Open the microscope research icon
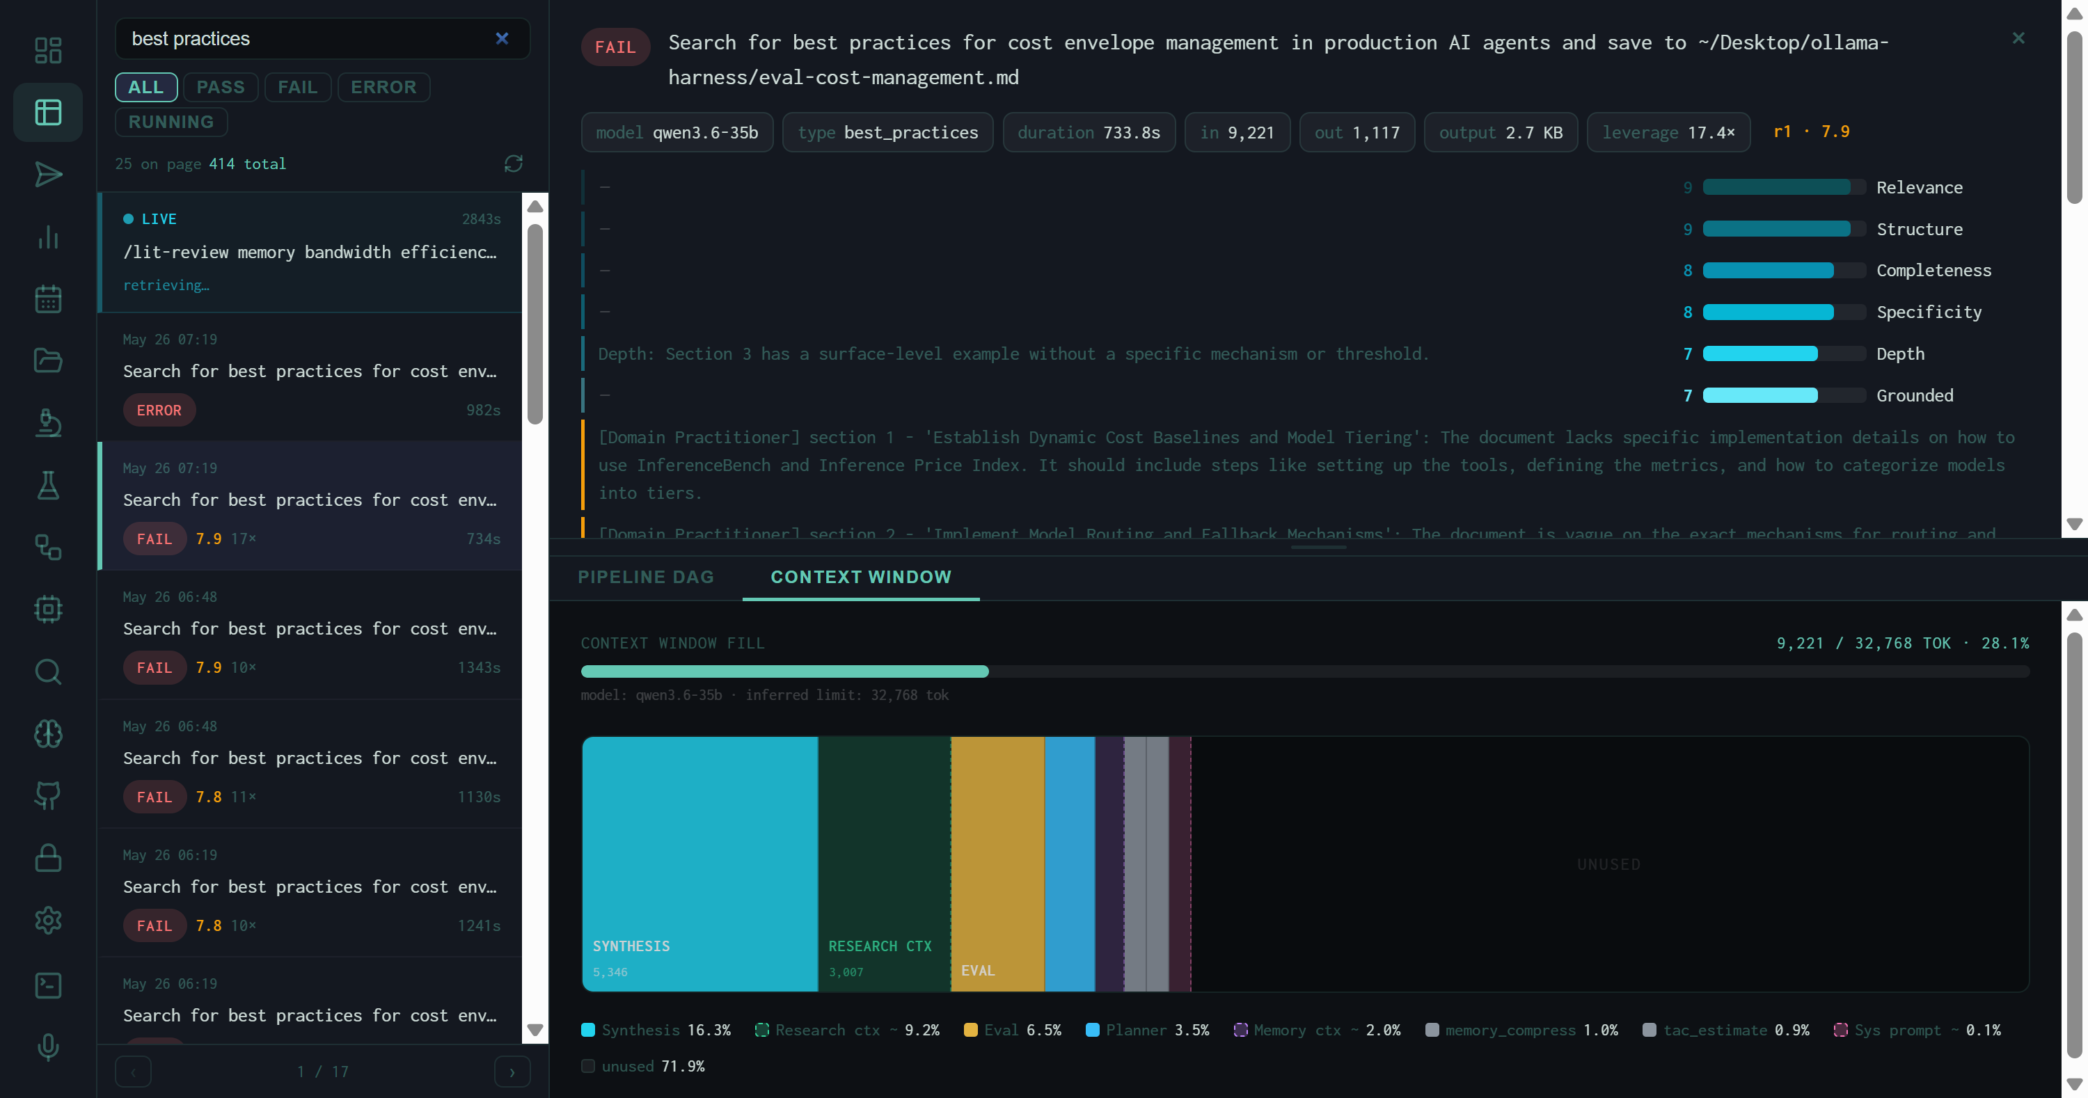The width and height of the screenshot is (2088, 1098). coord(48,423)
